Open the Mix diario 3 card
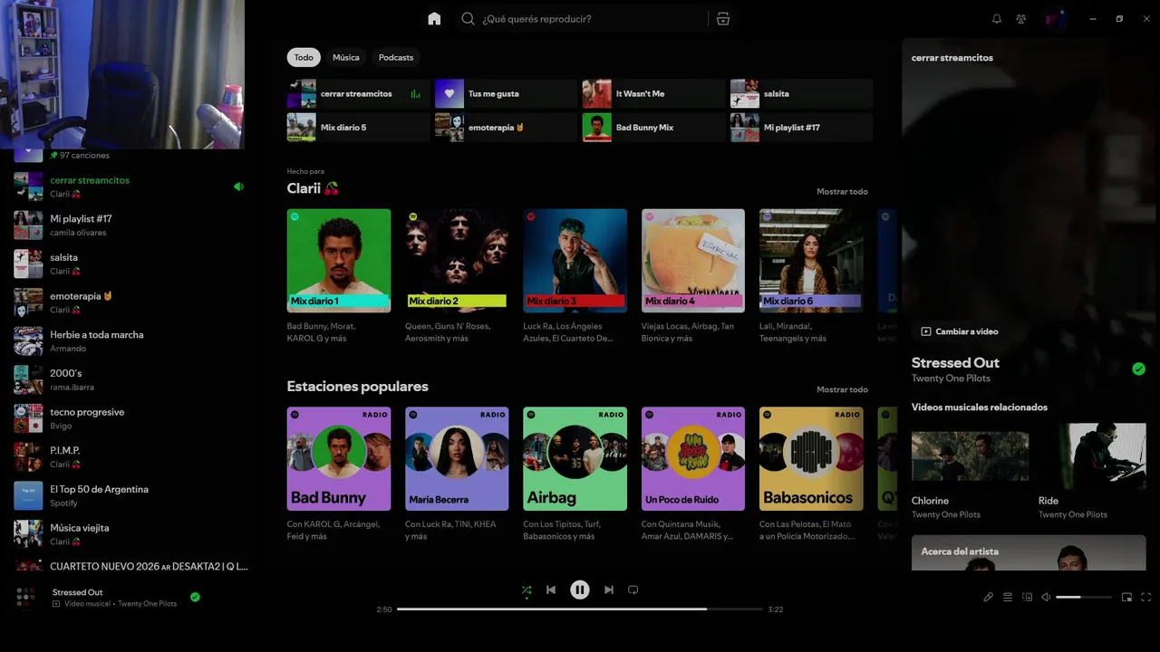Image resolution: width=1160 pixels, height=652 pixels. pyautogui.click(x=575, y=276)
